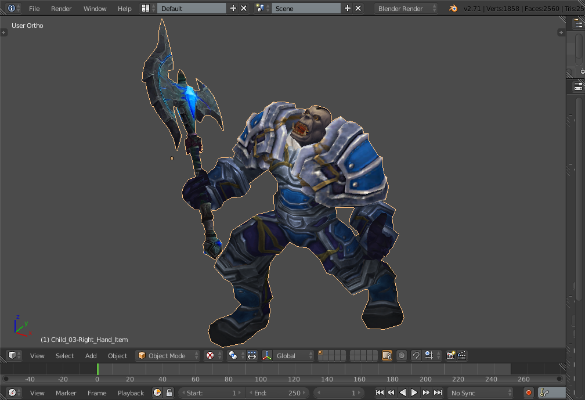Open the scene browse icon
The height and width of the screenshot is (400, 585).
point(263,8)
